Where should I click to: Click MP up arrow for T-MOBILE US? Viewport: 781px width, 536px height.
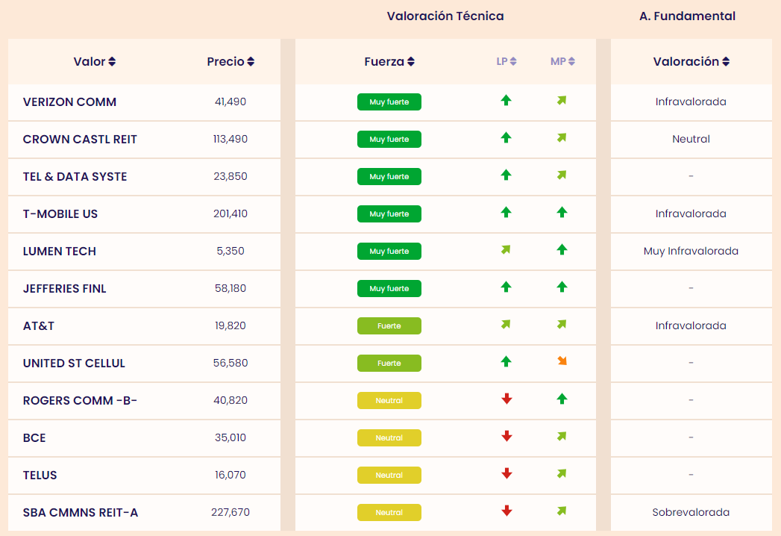tap(562, 212)
